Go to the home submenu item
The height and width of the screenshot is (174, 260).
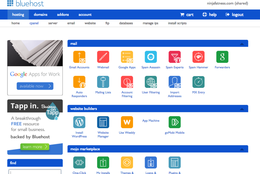(15, 23)
